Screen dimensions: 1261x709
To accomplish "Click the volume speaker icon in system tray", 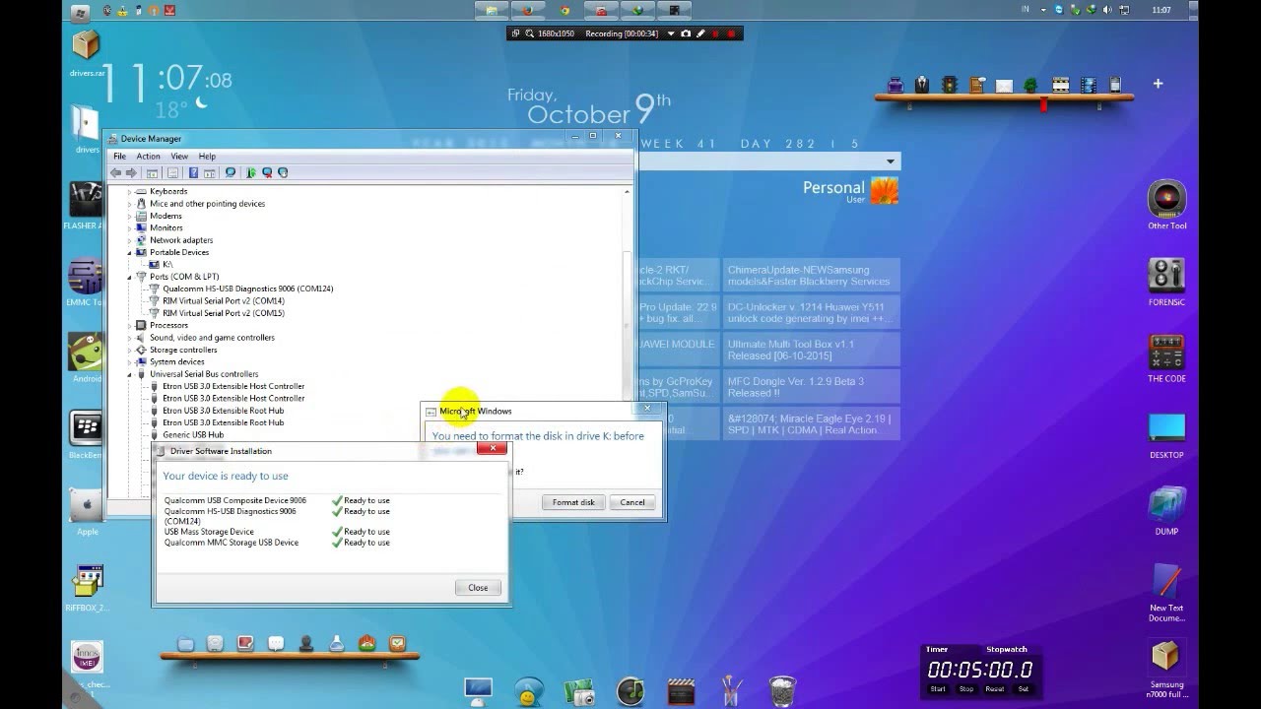I will pyautogui.click(x=1107, y=10).
